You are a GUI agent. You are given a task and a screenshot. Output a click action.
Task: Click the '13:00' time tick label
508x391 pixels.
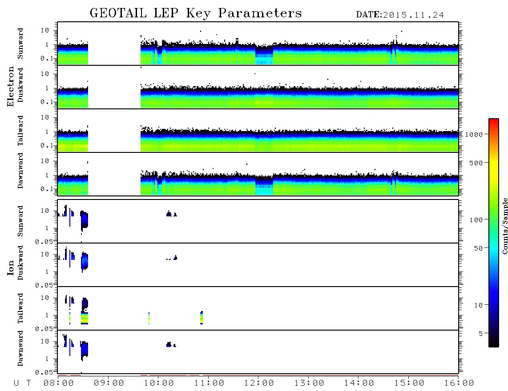[309, 383]
